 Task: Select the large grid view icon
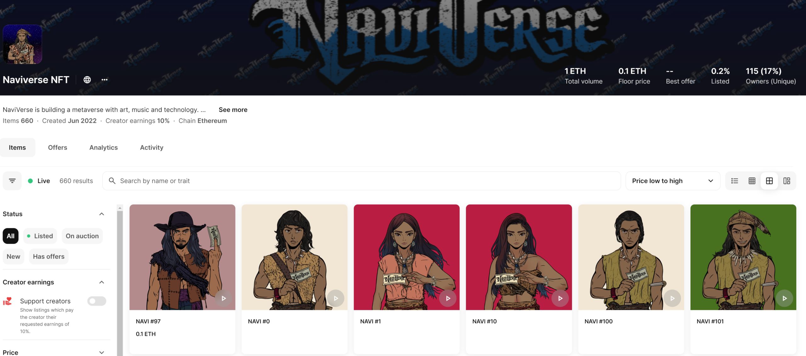[769, 181]
